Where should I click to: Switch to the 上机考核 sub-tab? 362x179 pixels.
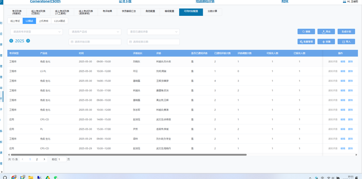point(43,21)
